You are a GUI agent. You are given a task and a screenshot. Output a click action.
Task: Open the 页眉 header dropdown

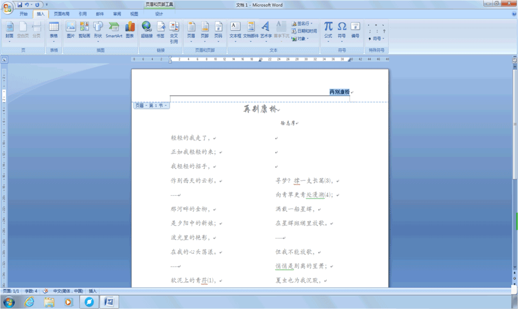point(191,32)
